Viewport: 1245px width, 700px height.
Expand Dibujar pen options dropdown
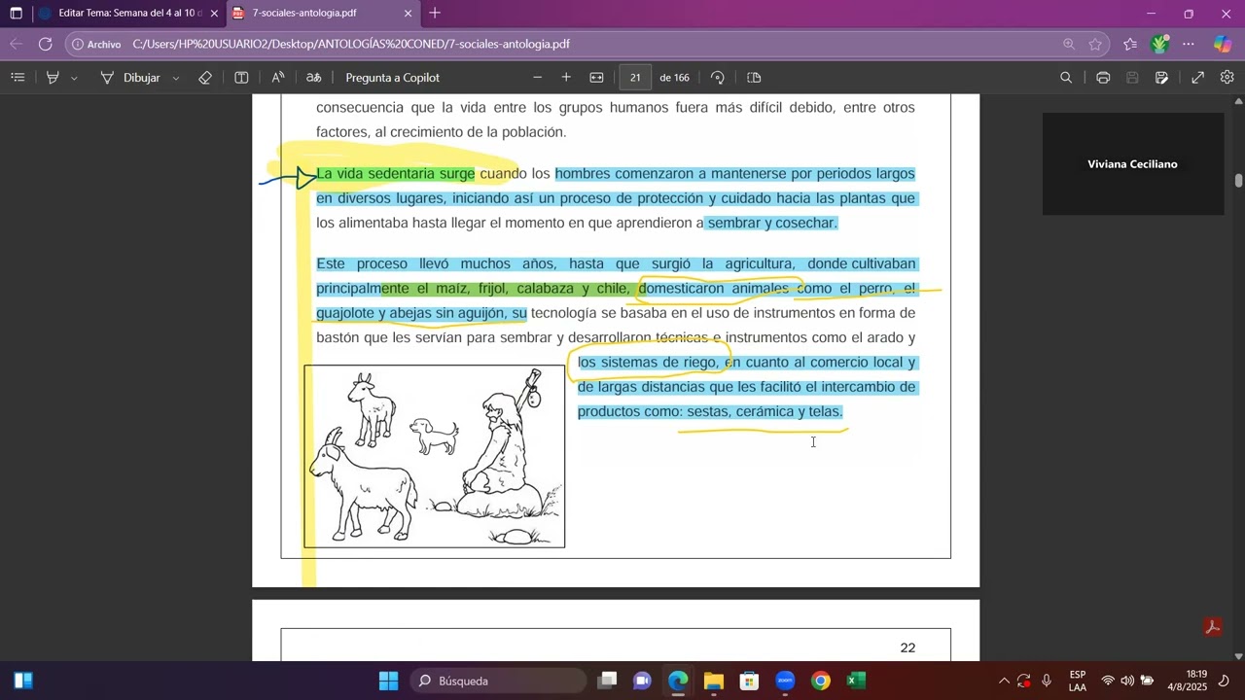click(x=176, y=78)
